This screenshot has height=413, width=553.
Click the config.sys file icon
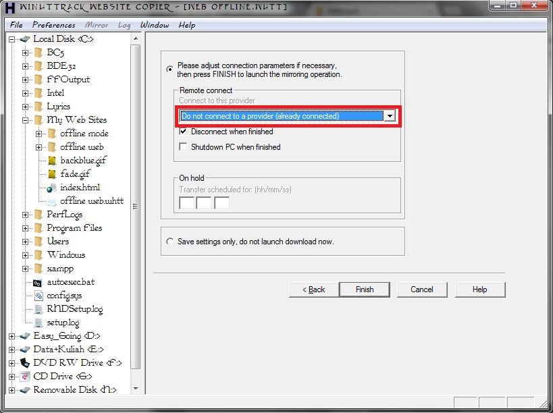[x=38, y=296]
